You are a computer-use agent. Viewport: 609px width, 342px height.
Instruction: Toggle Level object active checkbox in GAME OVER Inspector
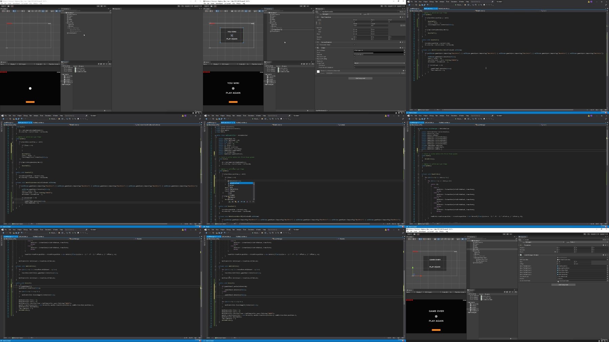coord(523,240)
